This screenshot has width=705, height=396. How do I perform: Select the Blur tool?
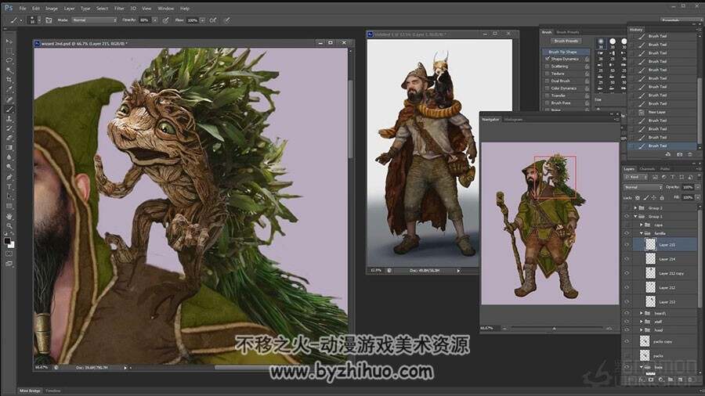(x=9, y=157)
